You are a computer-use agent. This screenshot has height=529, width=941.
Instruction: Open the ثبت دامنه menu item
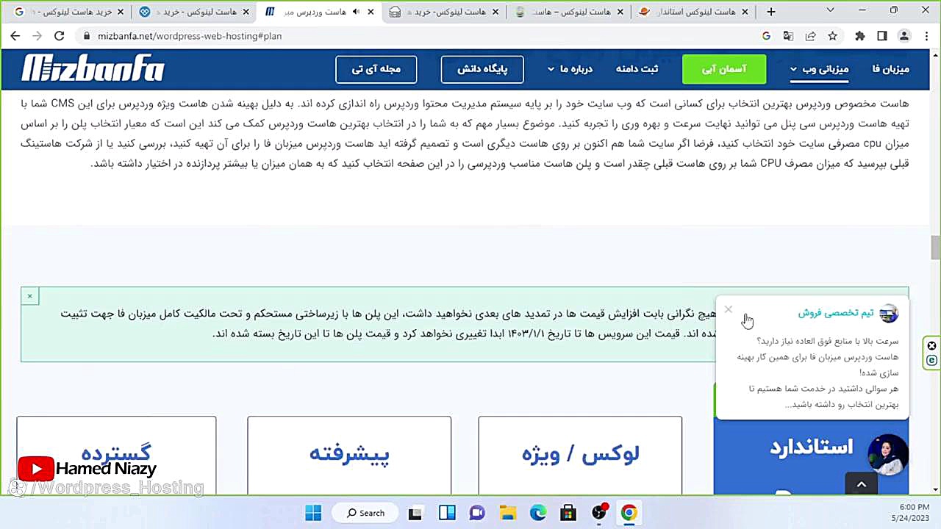pos(637,69)
